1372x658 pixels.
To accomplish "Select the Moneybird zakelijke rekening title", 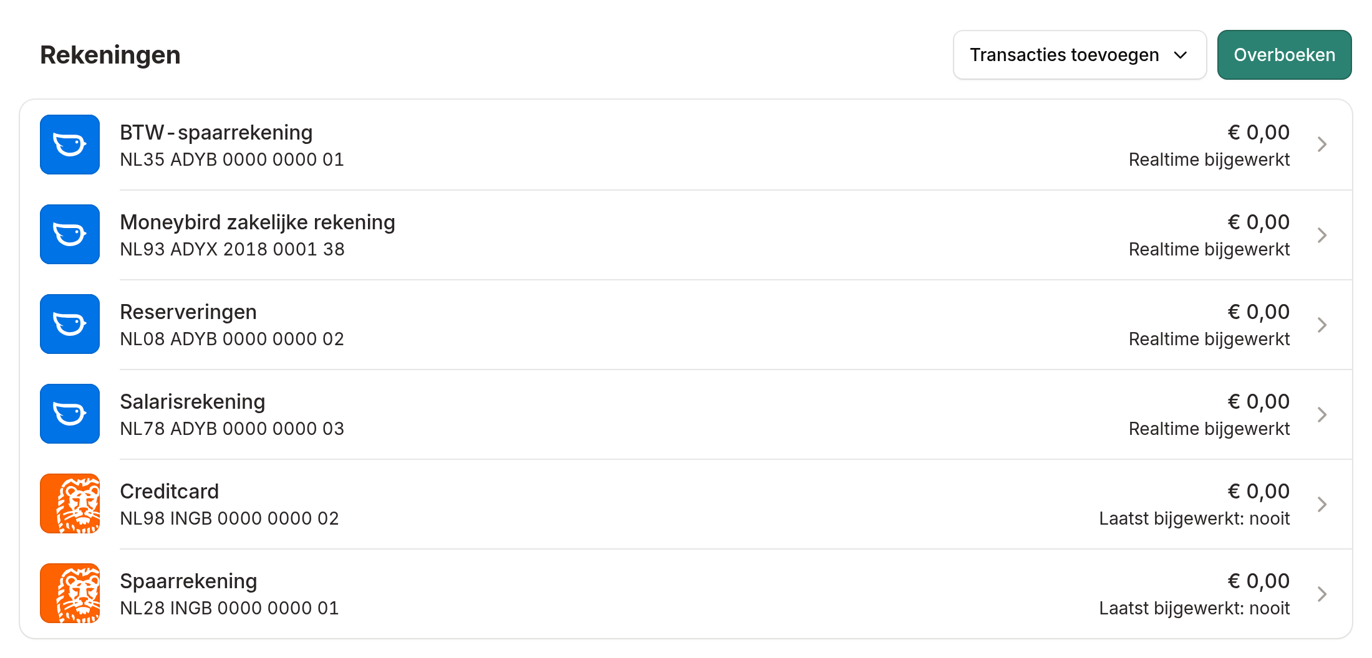I will (258, 222).
